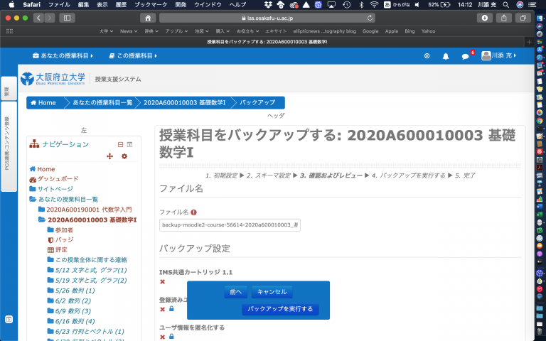Go forward with Safari's forward arrow
546x341 pixels.
pyautogui.click(x=50, y=18)
